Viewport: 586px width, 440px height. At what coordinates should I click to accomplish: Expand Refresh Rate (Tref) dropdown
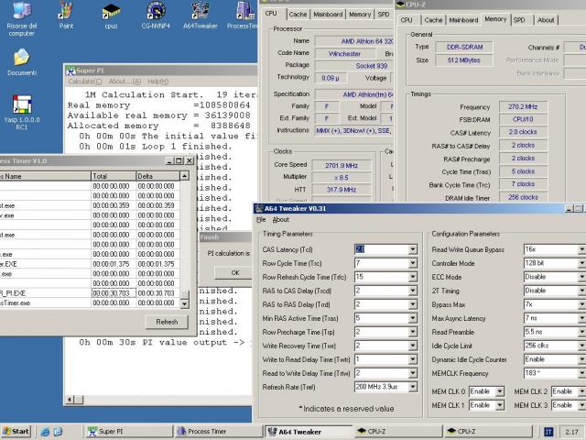coord(413,387)
